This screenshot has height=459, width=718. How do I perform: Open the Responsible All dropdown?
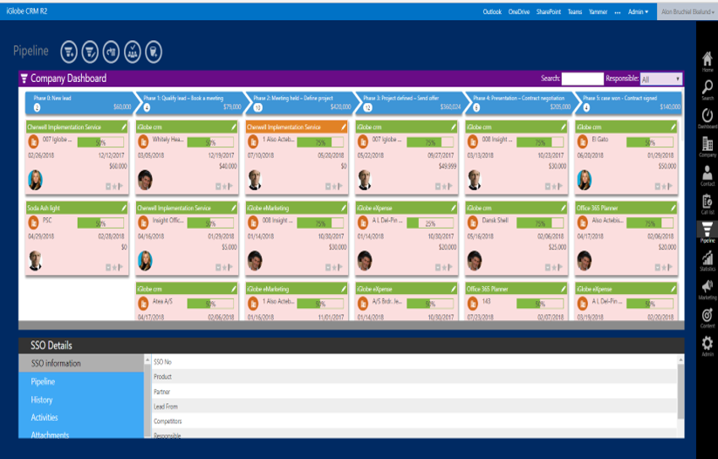pyautogui.click(x=660, y=79)
